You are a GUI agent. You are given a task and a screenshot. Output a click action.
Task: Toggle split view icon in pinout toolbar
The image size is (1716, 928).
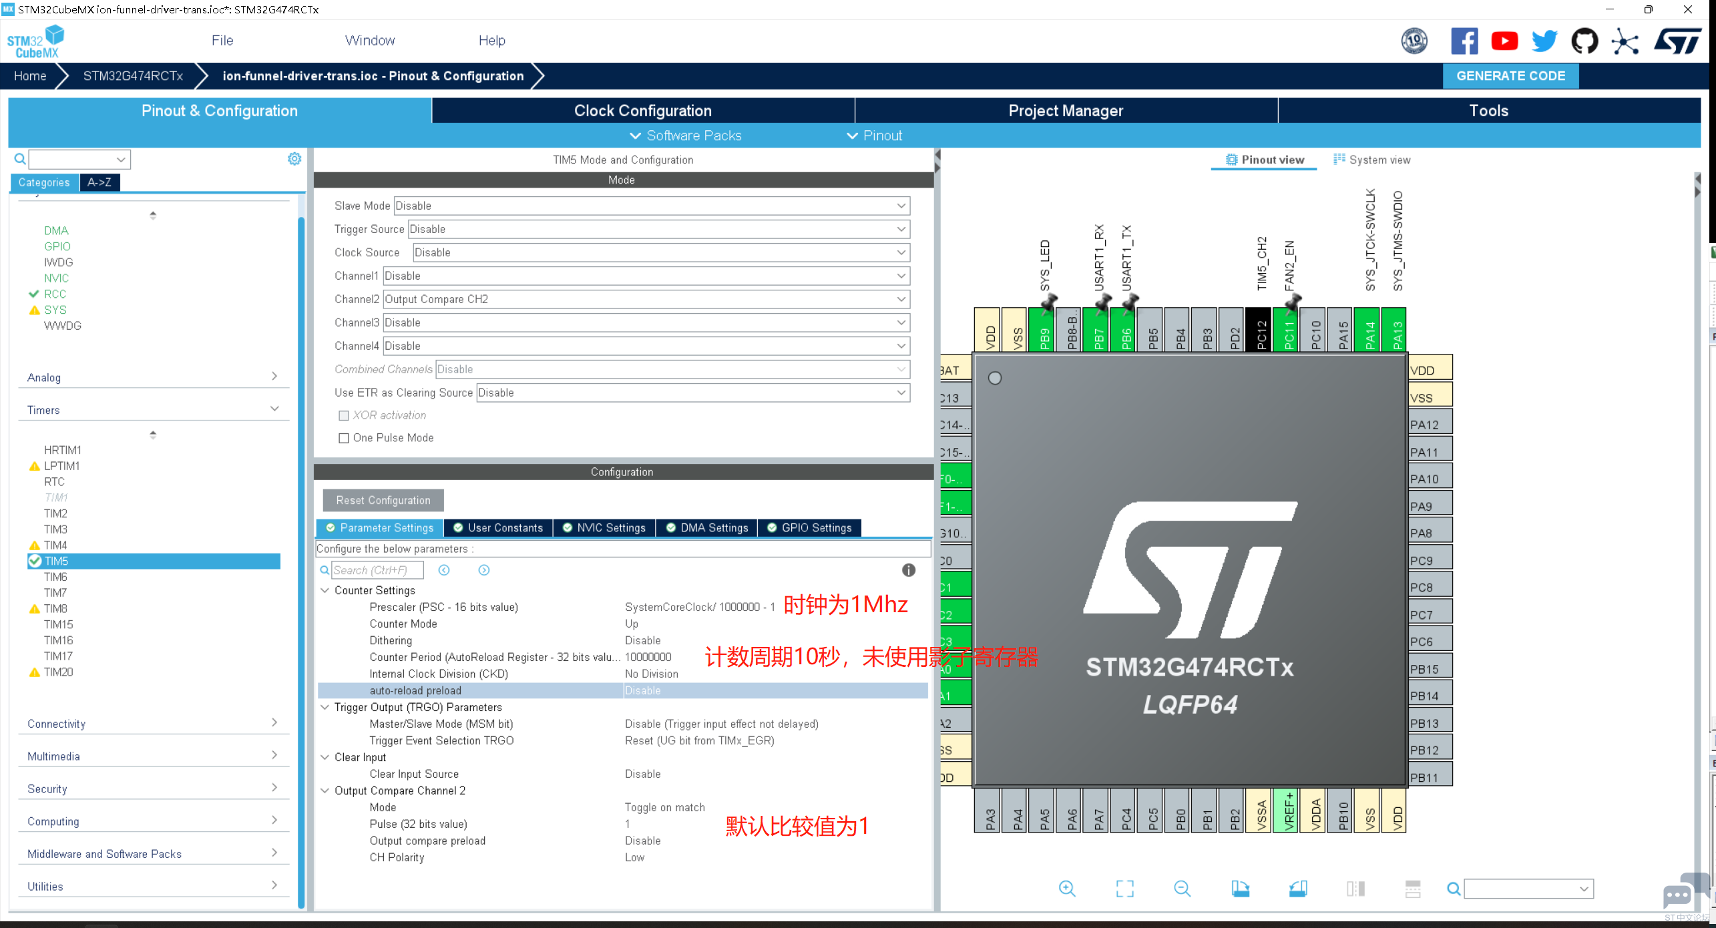pos(1355,889)
